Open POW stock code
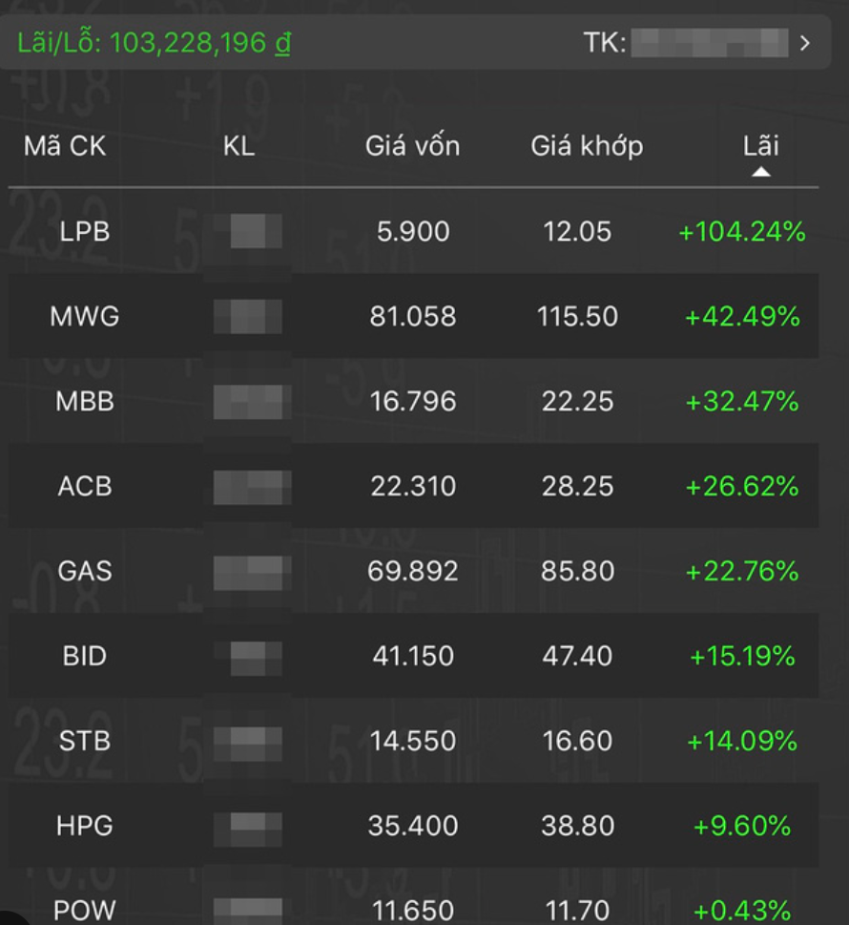Screen dimensions: 849x925 [x=85, y=910]
